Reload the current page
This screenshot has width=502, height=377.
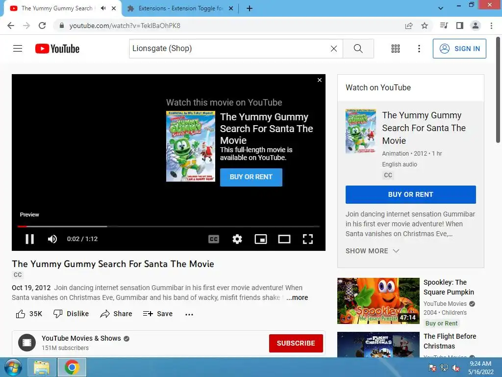click(x=42, y=26)
